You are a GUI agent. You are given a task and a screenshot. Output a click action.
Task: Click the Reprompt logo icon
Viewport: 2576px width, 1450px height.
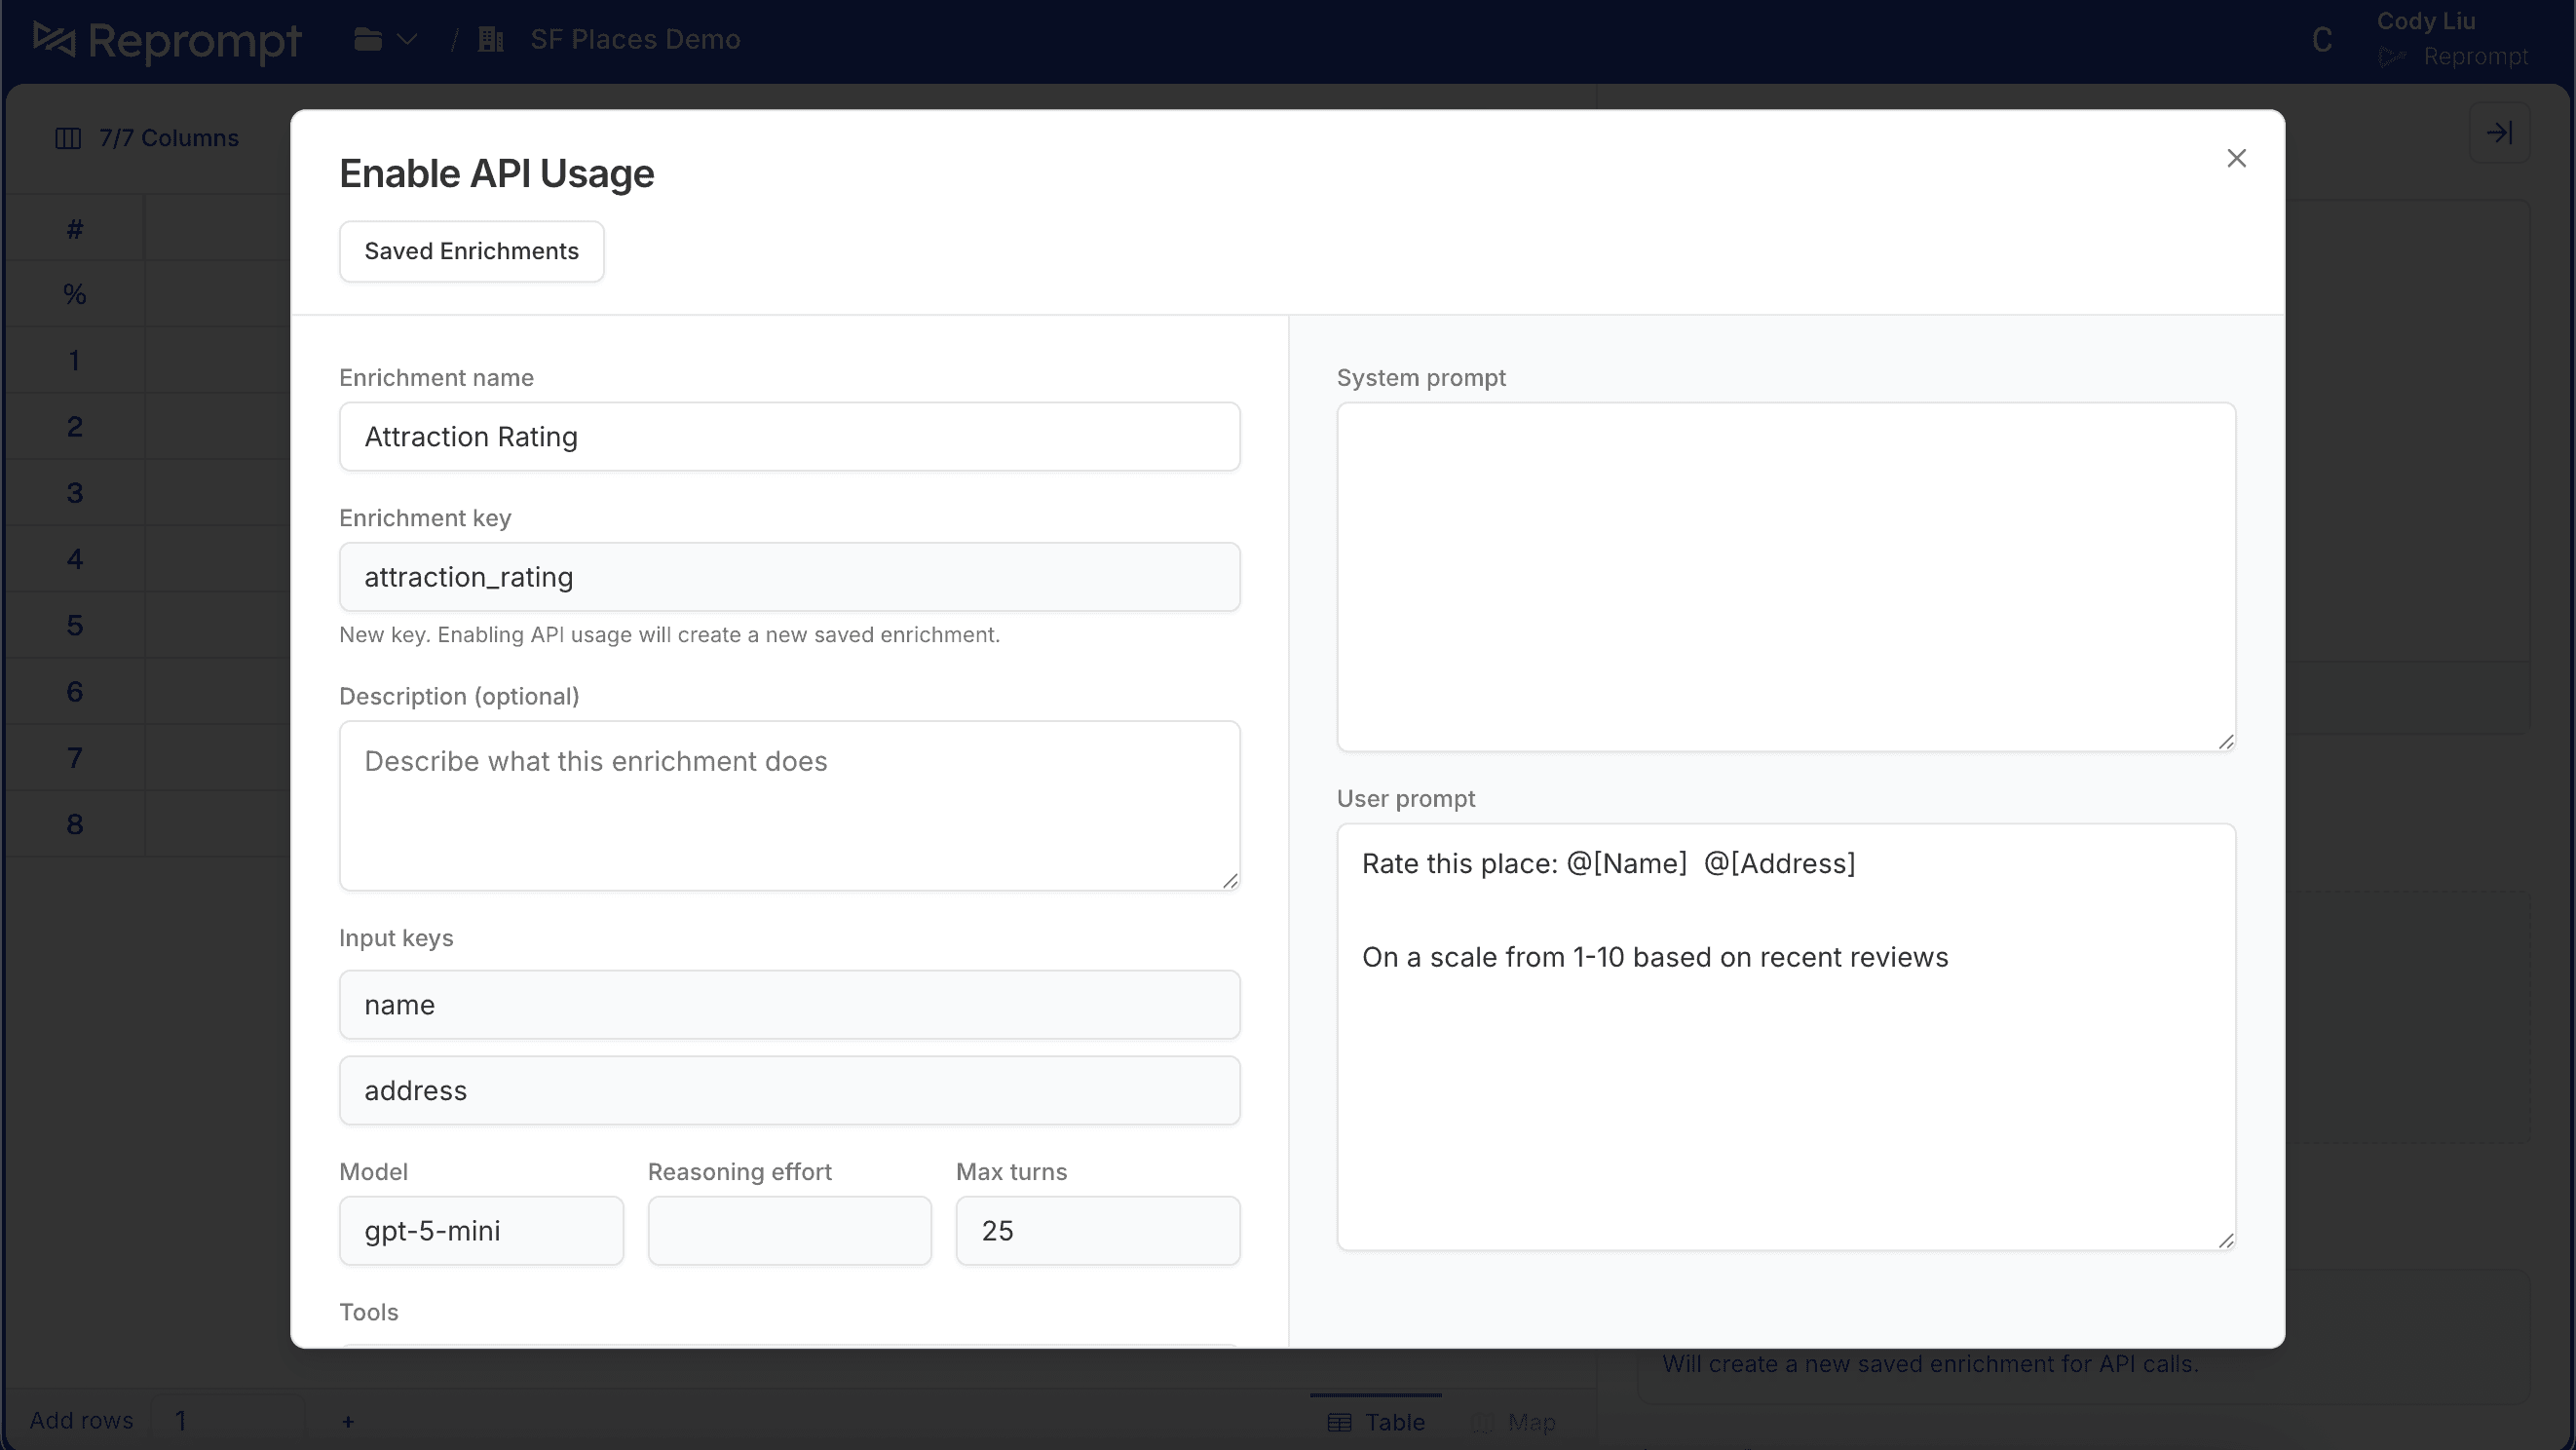(54, 40)
